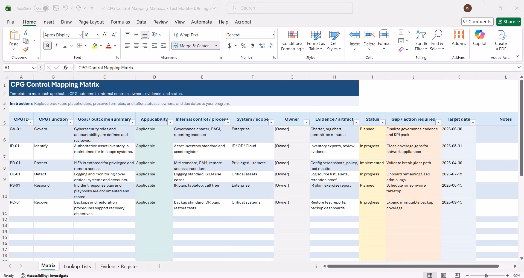524x278 pixels.
Task: Click the green Share button
Action: tap(508, 22)
